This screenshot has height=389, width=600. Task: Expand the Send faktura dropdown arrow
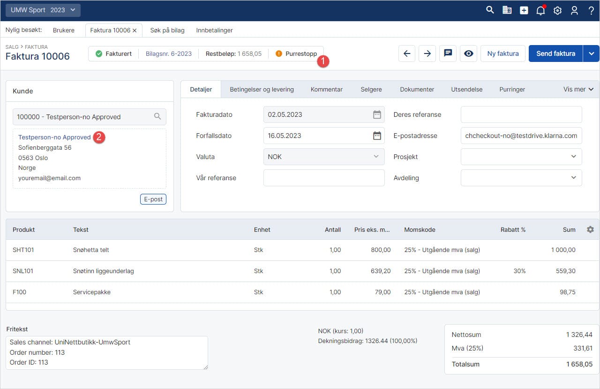tap(591, 53)
